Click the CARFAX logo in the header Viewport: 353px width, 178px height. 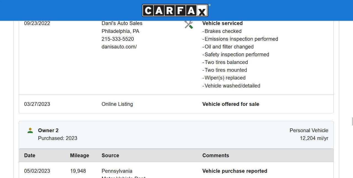[175, 10]
